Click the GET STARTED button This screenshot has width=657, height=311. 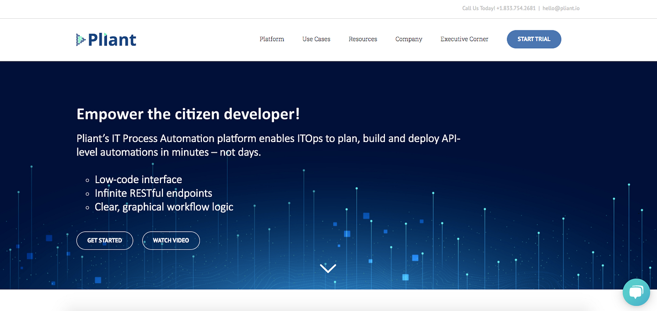pyautogui.click(x=105, y=240)
